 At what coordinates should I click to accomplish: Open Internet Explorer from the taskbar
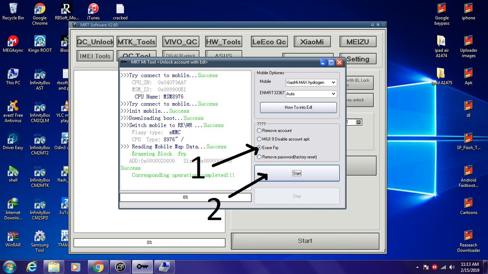pyautogui.click(x=32, y=267)
